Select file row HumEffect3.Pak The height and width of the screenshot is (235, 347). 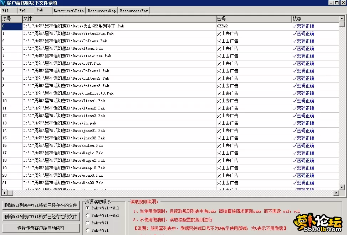[x=170, y=93]
